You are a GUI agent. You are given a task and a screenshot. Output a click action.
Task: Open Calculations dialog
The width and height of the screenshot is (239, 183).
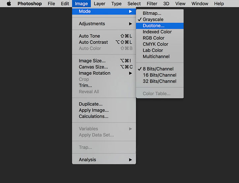[x=104, y=116]
